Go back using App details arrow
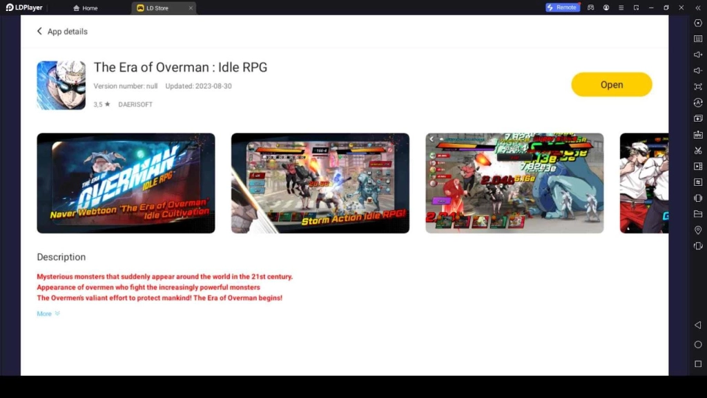 tap(39, 31)
